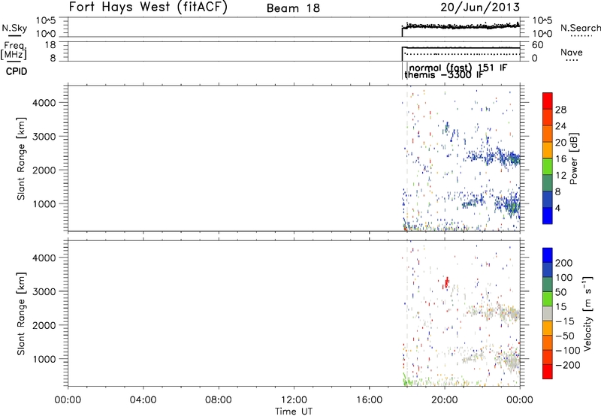Click the green near-range echoes in velocity panel
The height and width of the screenshot is (416, 601).
click(x=406, y=381)
